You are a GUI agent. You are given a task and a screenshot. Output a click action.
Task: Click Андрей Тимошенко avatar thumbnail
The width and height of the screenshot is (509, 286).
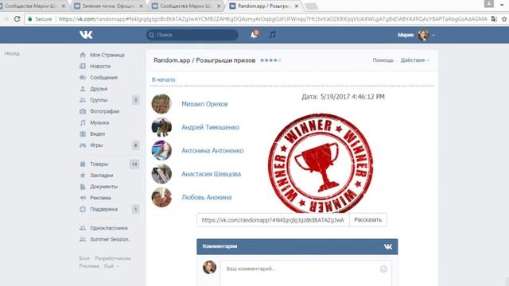161,127
